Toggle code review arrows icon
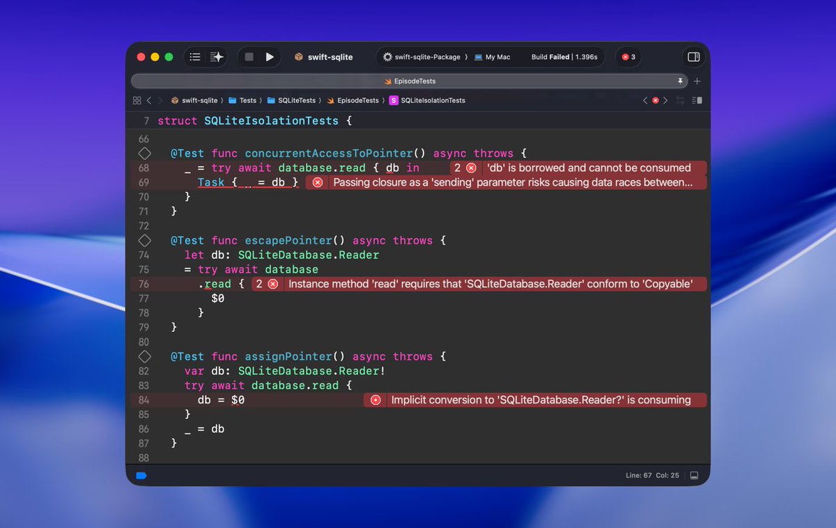Image resolution: width=836 pixels, height=528 pixels. [681, 100]
